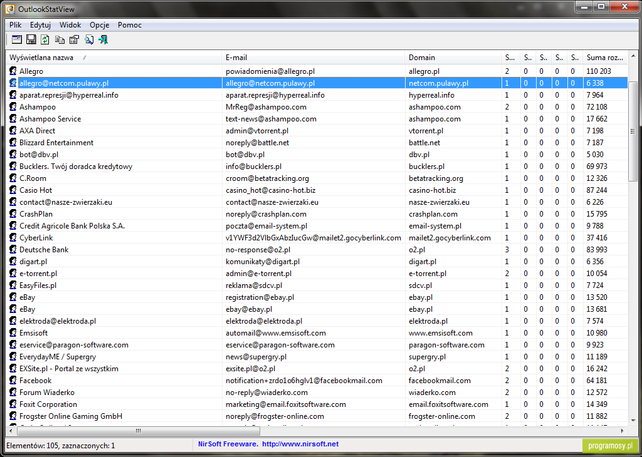Click the contact icon beside Facebook
Image resolution: width=642 pixels, height=457 pixels.
[x=13, y=380]
